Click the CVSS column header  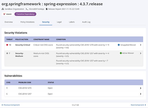[x=8, y=82]
